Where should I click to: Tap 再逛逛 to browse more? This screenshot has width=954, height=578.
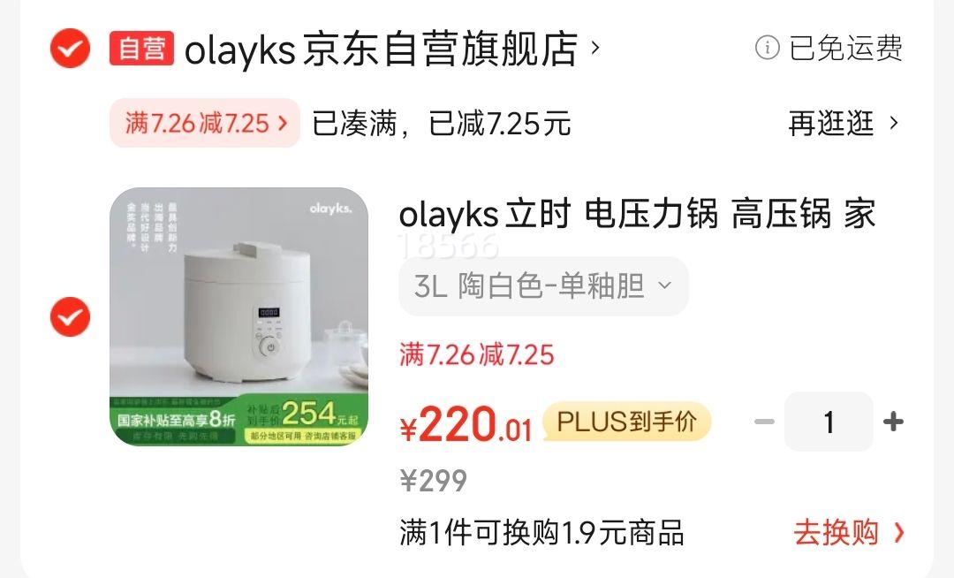coord(831,124)
